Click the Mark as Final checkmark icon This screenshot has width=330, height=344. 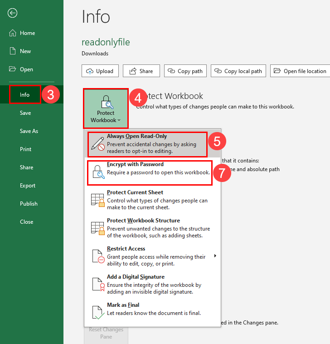(x=98, y=312)
